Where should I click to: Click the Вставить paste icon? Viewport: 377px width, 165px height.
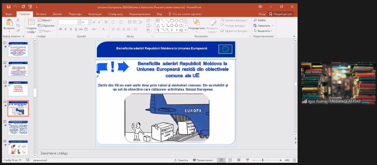tap(9, 22)
